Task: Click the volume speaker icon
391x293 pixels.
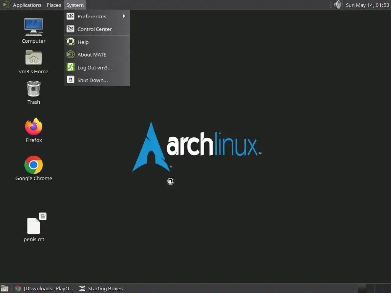Action: coord(338,5)
